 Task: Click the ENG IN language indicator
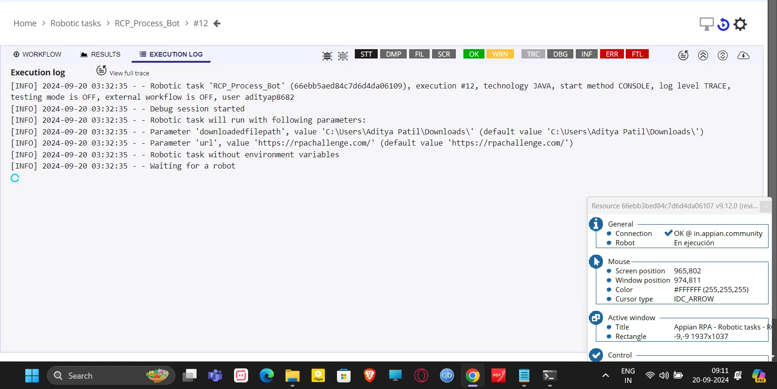[x=628, y=375]
